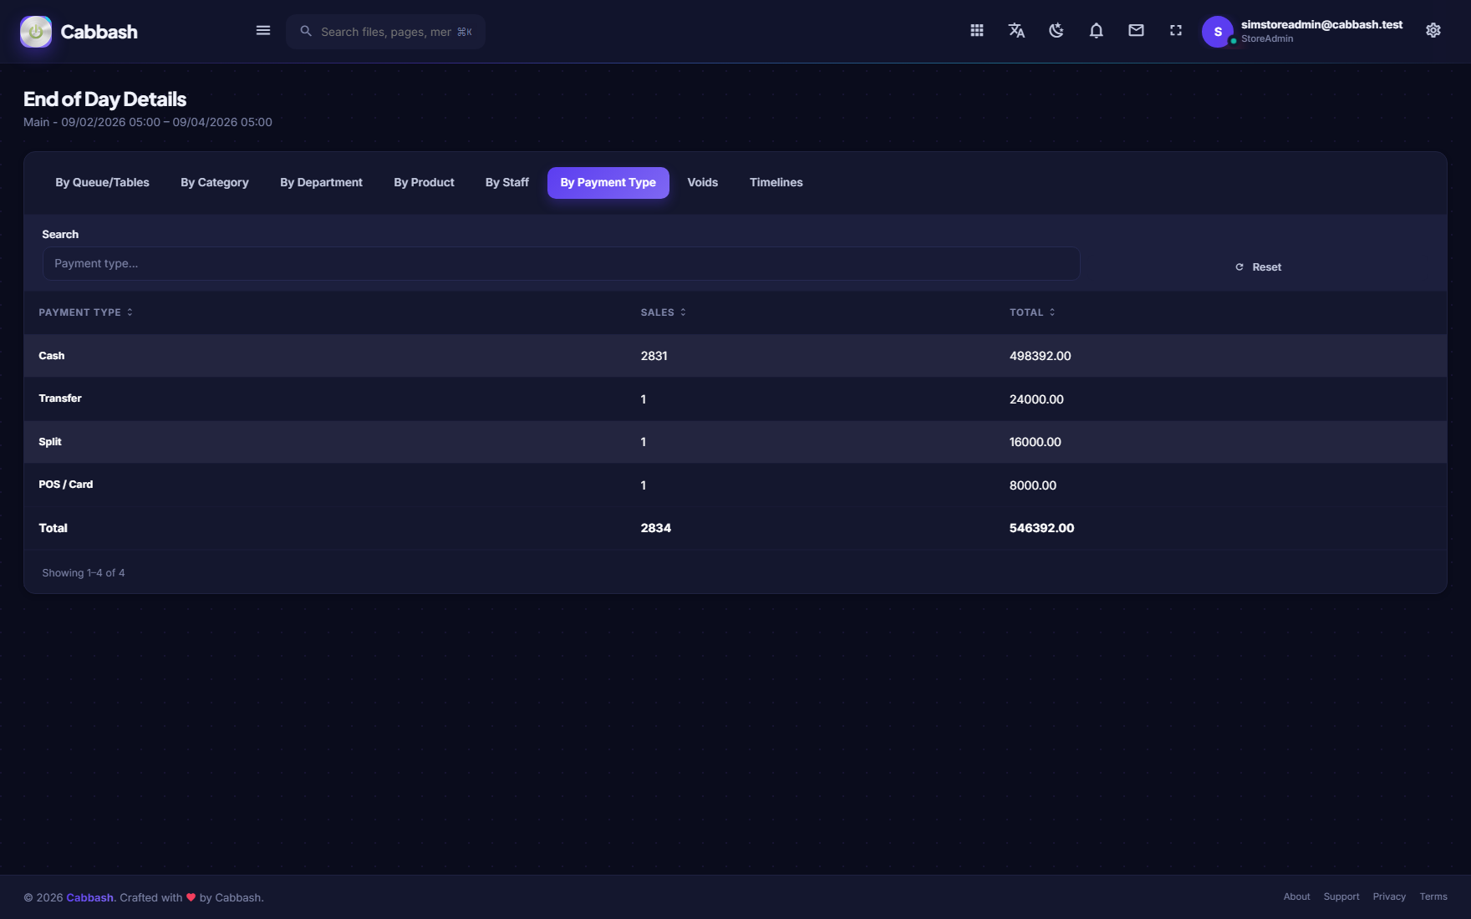
Task: Sort by Payment Type column
Action: pyautogui.click(x=85, y=312)
